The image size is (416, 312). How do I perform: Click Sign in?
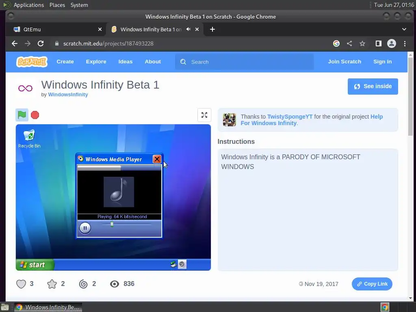(x=382, y=62)
